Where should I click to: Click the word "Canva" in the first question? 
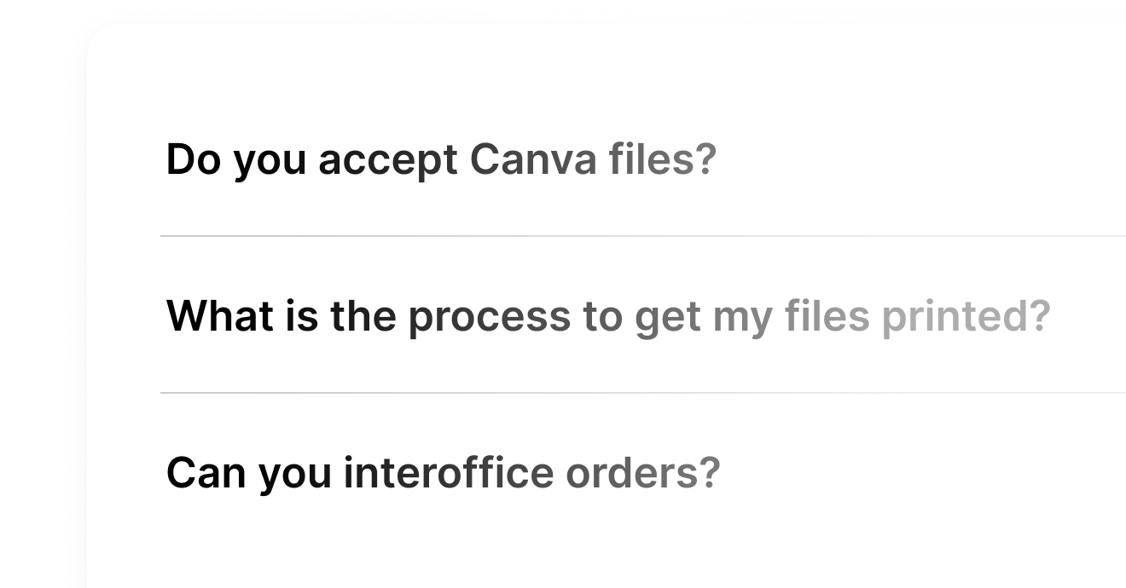tap(532, 159)
